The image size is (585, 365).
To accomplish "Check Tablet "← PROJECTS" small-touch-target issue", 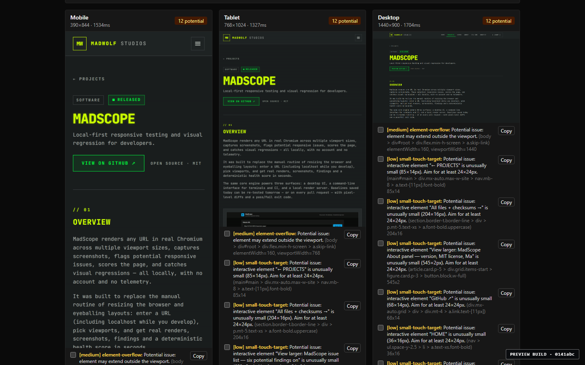I will [227, 263].
